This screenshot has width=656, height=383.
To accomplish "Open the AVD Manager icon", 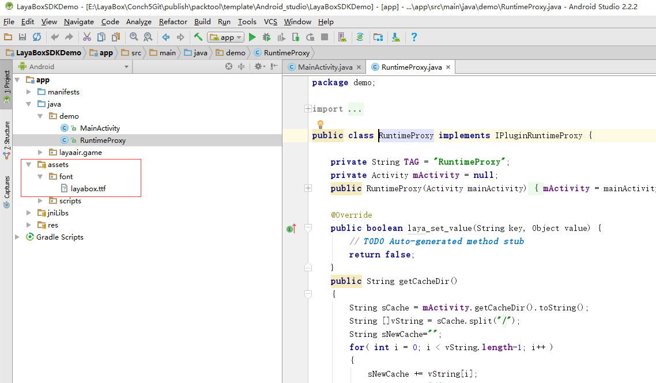I will click(x=342, y=37).
